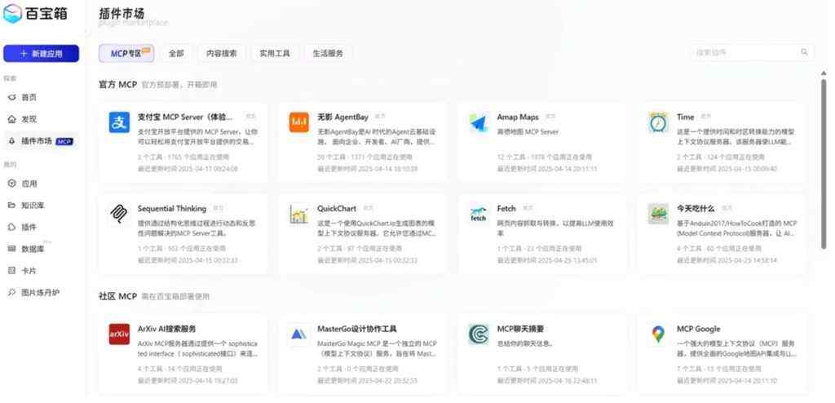The image size is (835, 403).
Task: Open the 今天吃什么 card title
Action: coord(696,208)
